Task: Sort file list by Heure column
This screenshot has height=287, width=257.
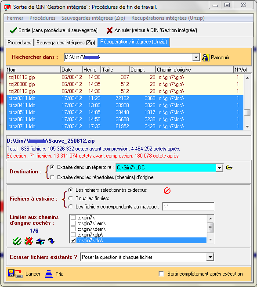Action: coord(91,70)
